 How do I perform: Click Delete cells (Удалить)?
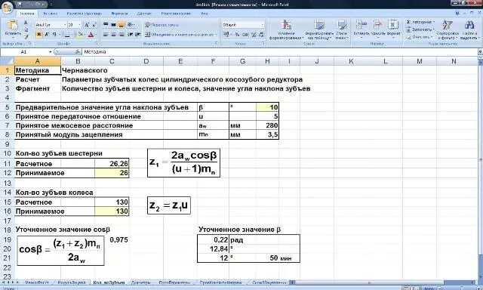click(377, 29)
